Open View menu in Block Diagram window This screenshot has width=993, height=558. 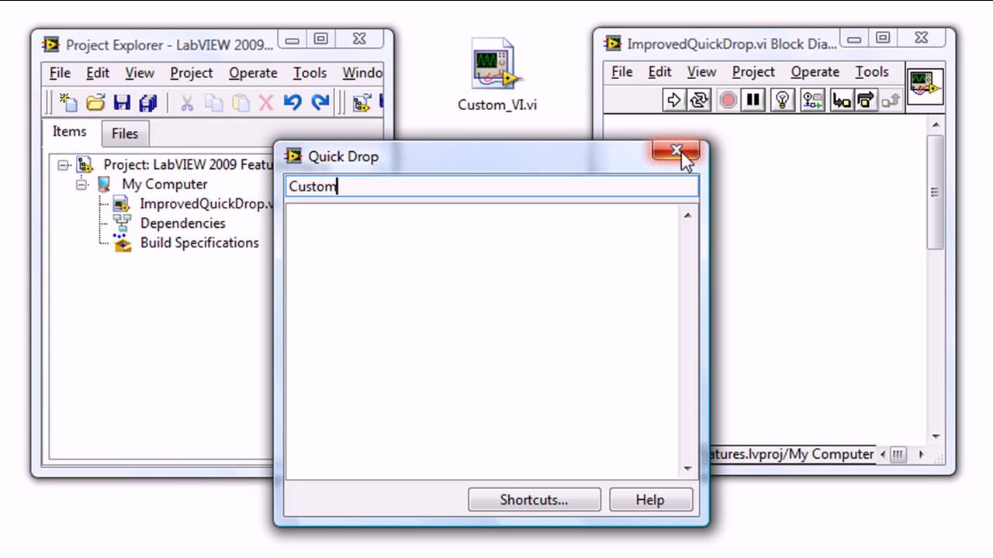(702, 72)
